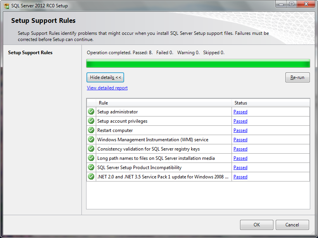Viewport: 318px width, 238px height.
Task: Open Passed status for Restart computer
Action: coord(240,130)
